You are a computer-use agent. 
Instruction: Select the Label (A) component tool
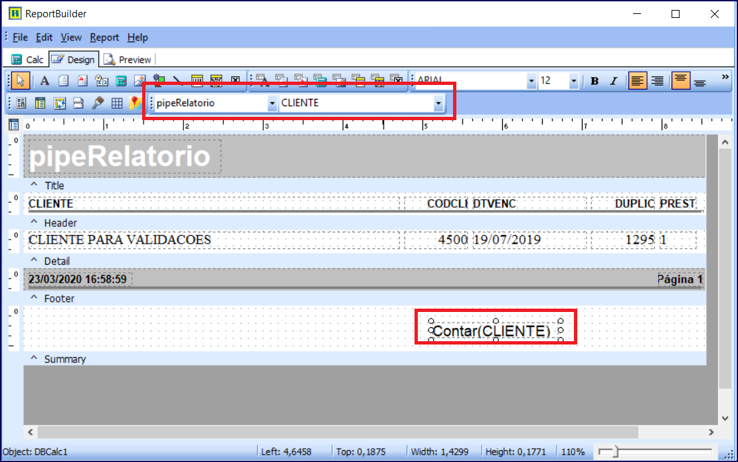(45, 80)
